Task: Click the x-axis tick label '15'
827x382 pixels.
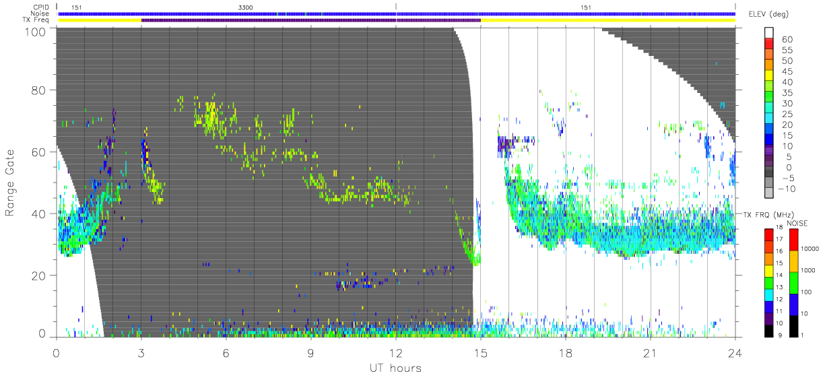Action: tap(480, 352)
